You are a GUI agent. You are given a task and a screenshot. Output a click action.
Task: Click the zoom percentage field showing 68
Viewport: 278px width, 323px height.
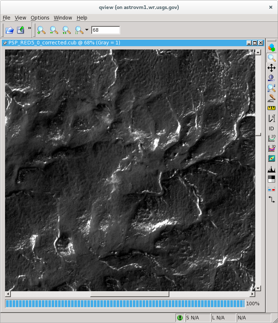105,30
